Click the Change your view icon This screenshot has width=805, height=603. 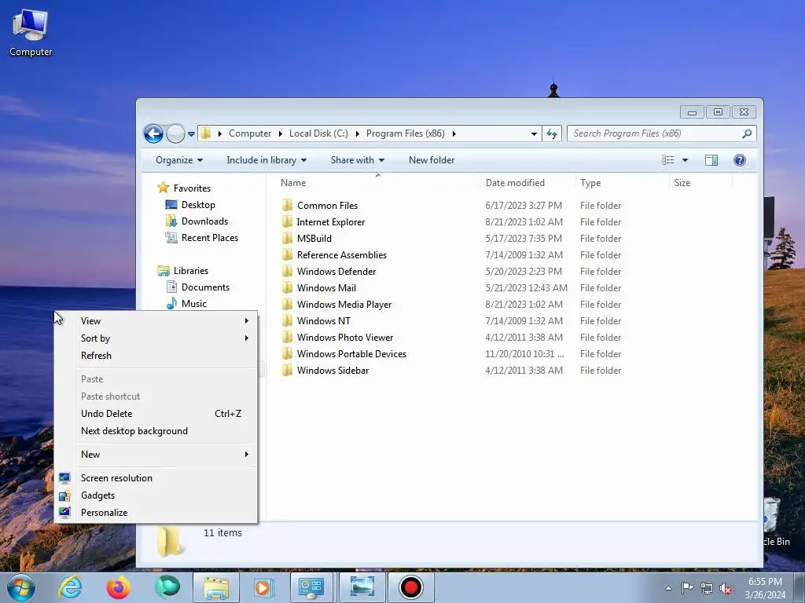pyautogui.click(x=668, y=160)
